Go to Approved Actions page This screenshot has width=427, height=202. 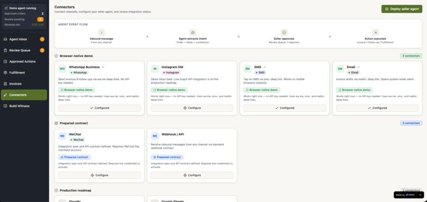pyautogui.click(x=24, y=61)
